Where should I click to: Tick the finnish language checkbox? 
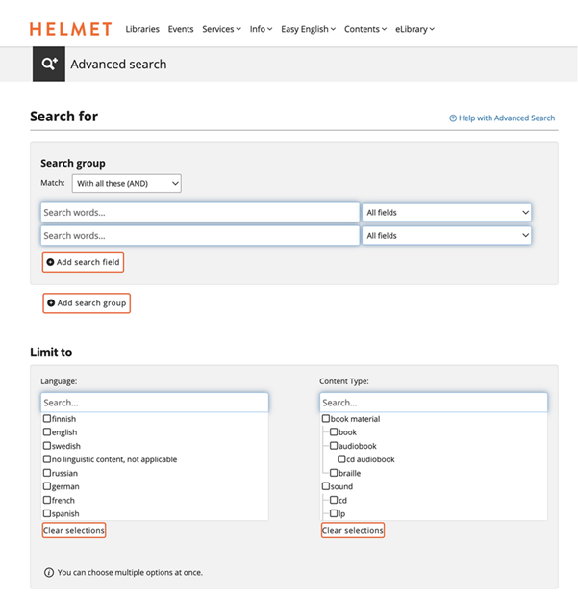(x=47, y=419)
